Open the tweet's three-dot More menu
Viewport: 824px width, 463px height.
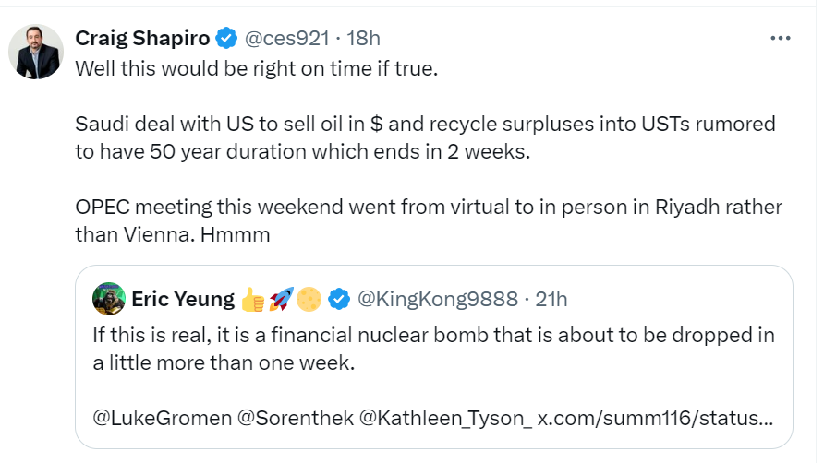(781, 38)
